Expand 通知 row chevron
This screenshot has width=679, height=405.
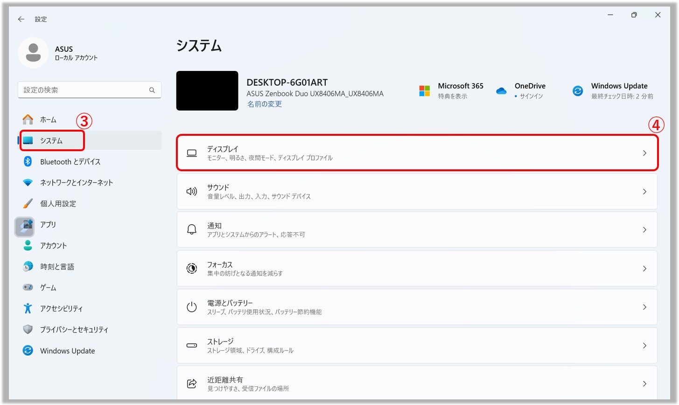pyautogui.click(x=644, y=230)
